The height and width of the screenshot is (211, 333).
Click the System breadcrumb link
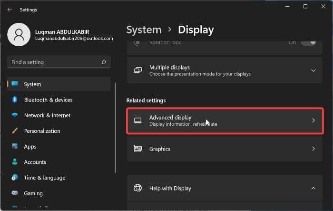[x=144, y=30]
